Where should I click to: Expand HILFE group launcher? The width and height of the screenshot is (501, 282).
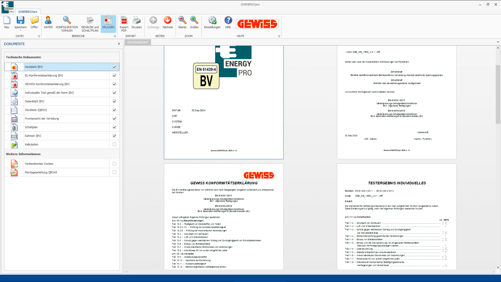click(x=279, y=36)
